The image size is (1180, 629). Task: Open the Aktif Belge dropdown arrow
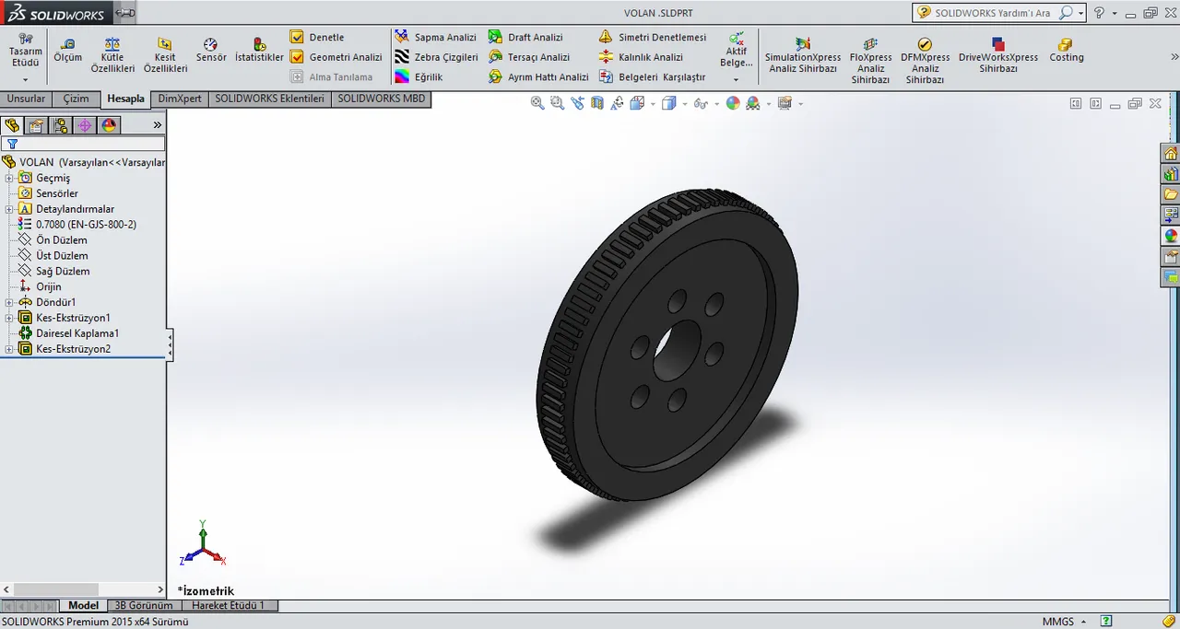pyautogui.click(x=736, y=79)
